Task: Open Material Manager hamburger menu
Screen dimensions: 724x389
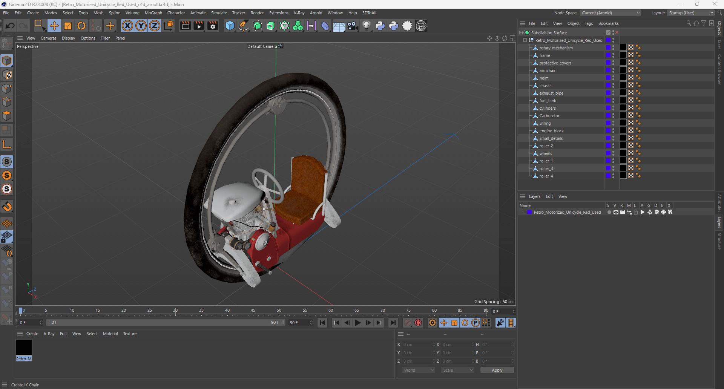Action: (x=20, y=334)
